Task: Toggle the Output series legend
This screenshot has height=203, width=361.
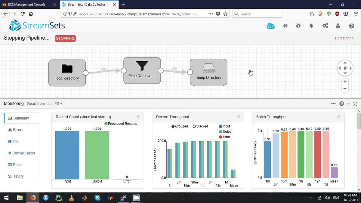Action: tap(226, 132)
